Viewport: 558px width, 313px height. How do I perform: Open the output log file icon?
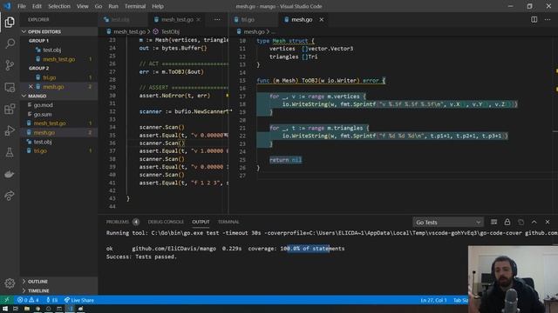(521, 222)
